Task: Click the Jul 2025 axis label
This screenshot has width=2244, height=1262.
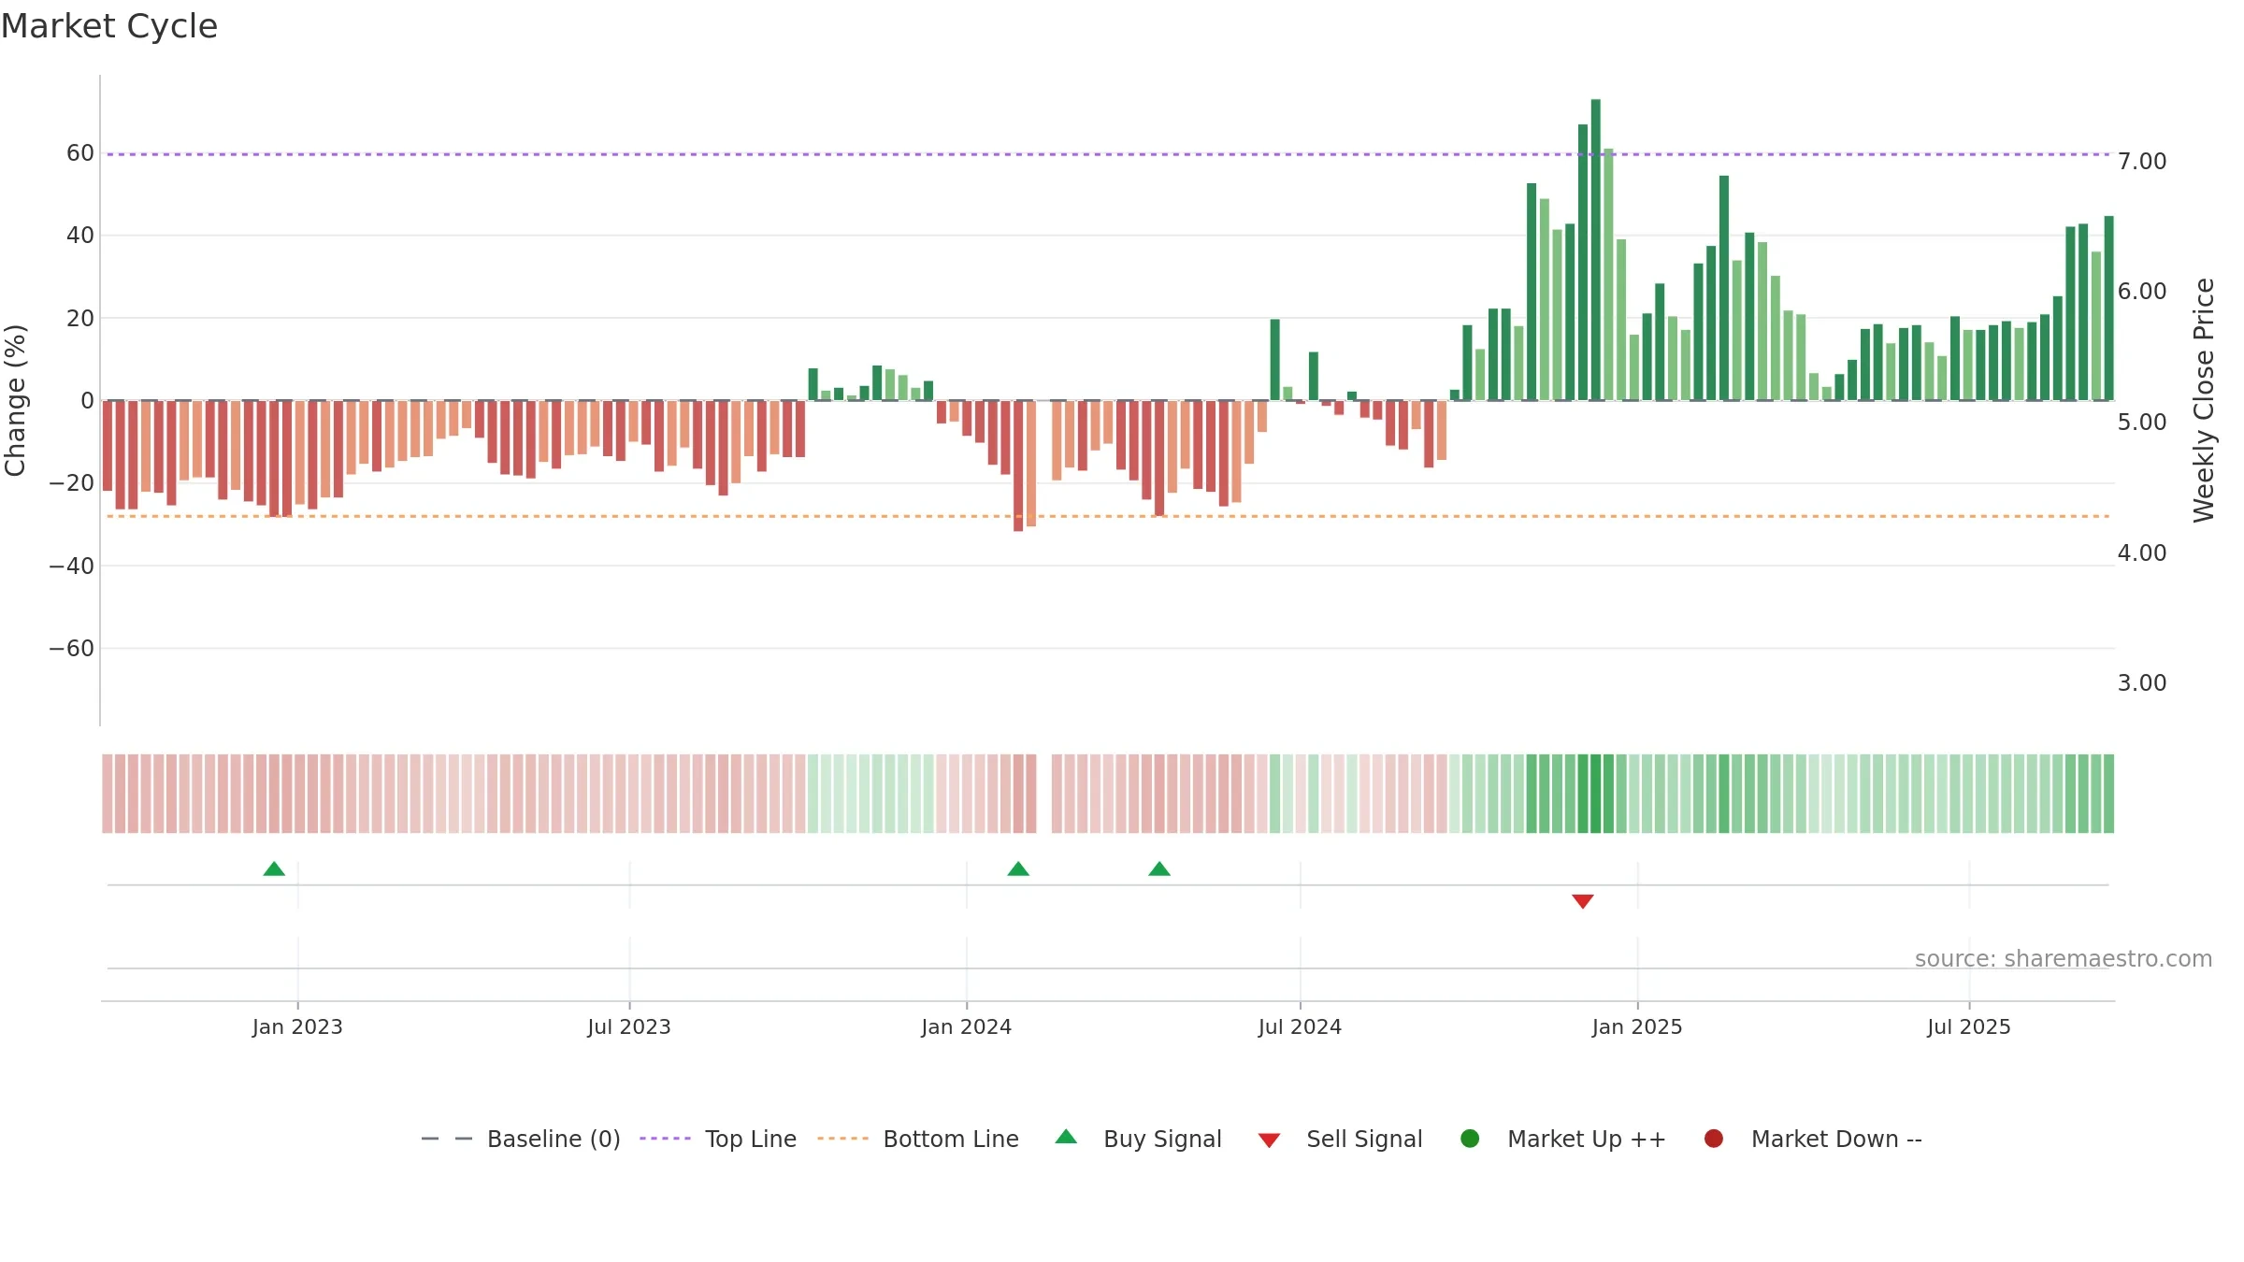Action: 1969,1026
